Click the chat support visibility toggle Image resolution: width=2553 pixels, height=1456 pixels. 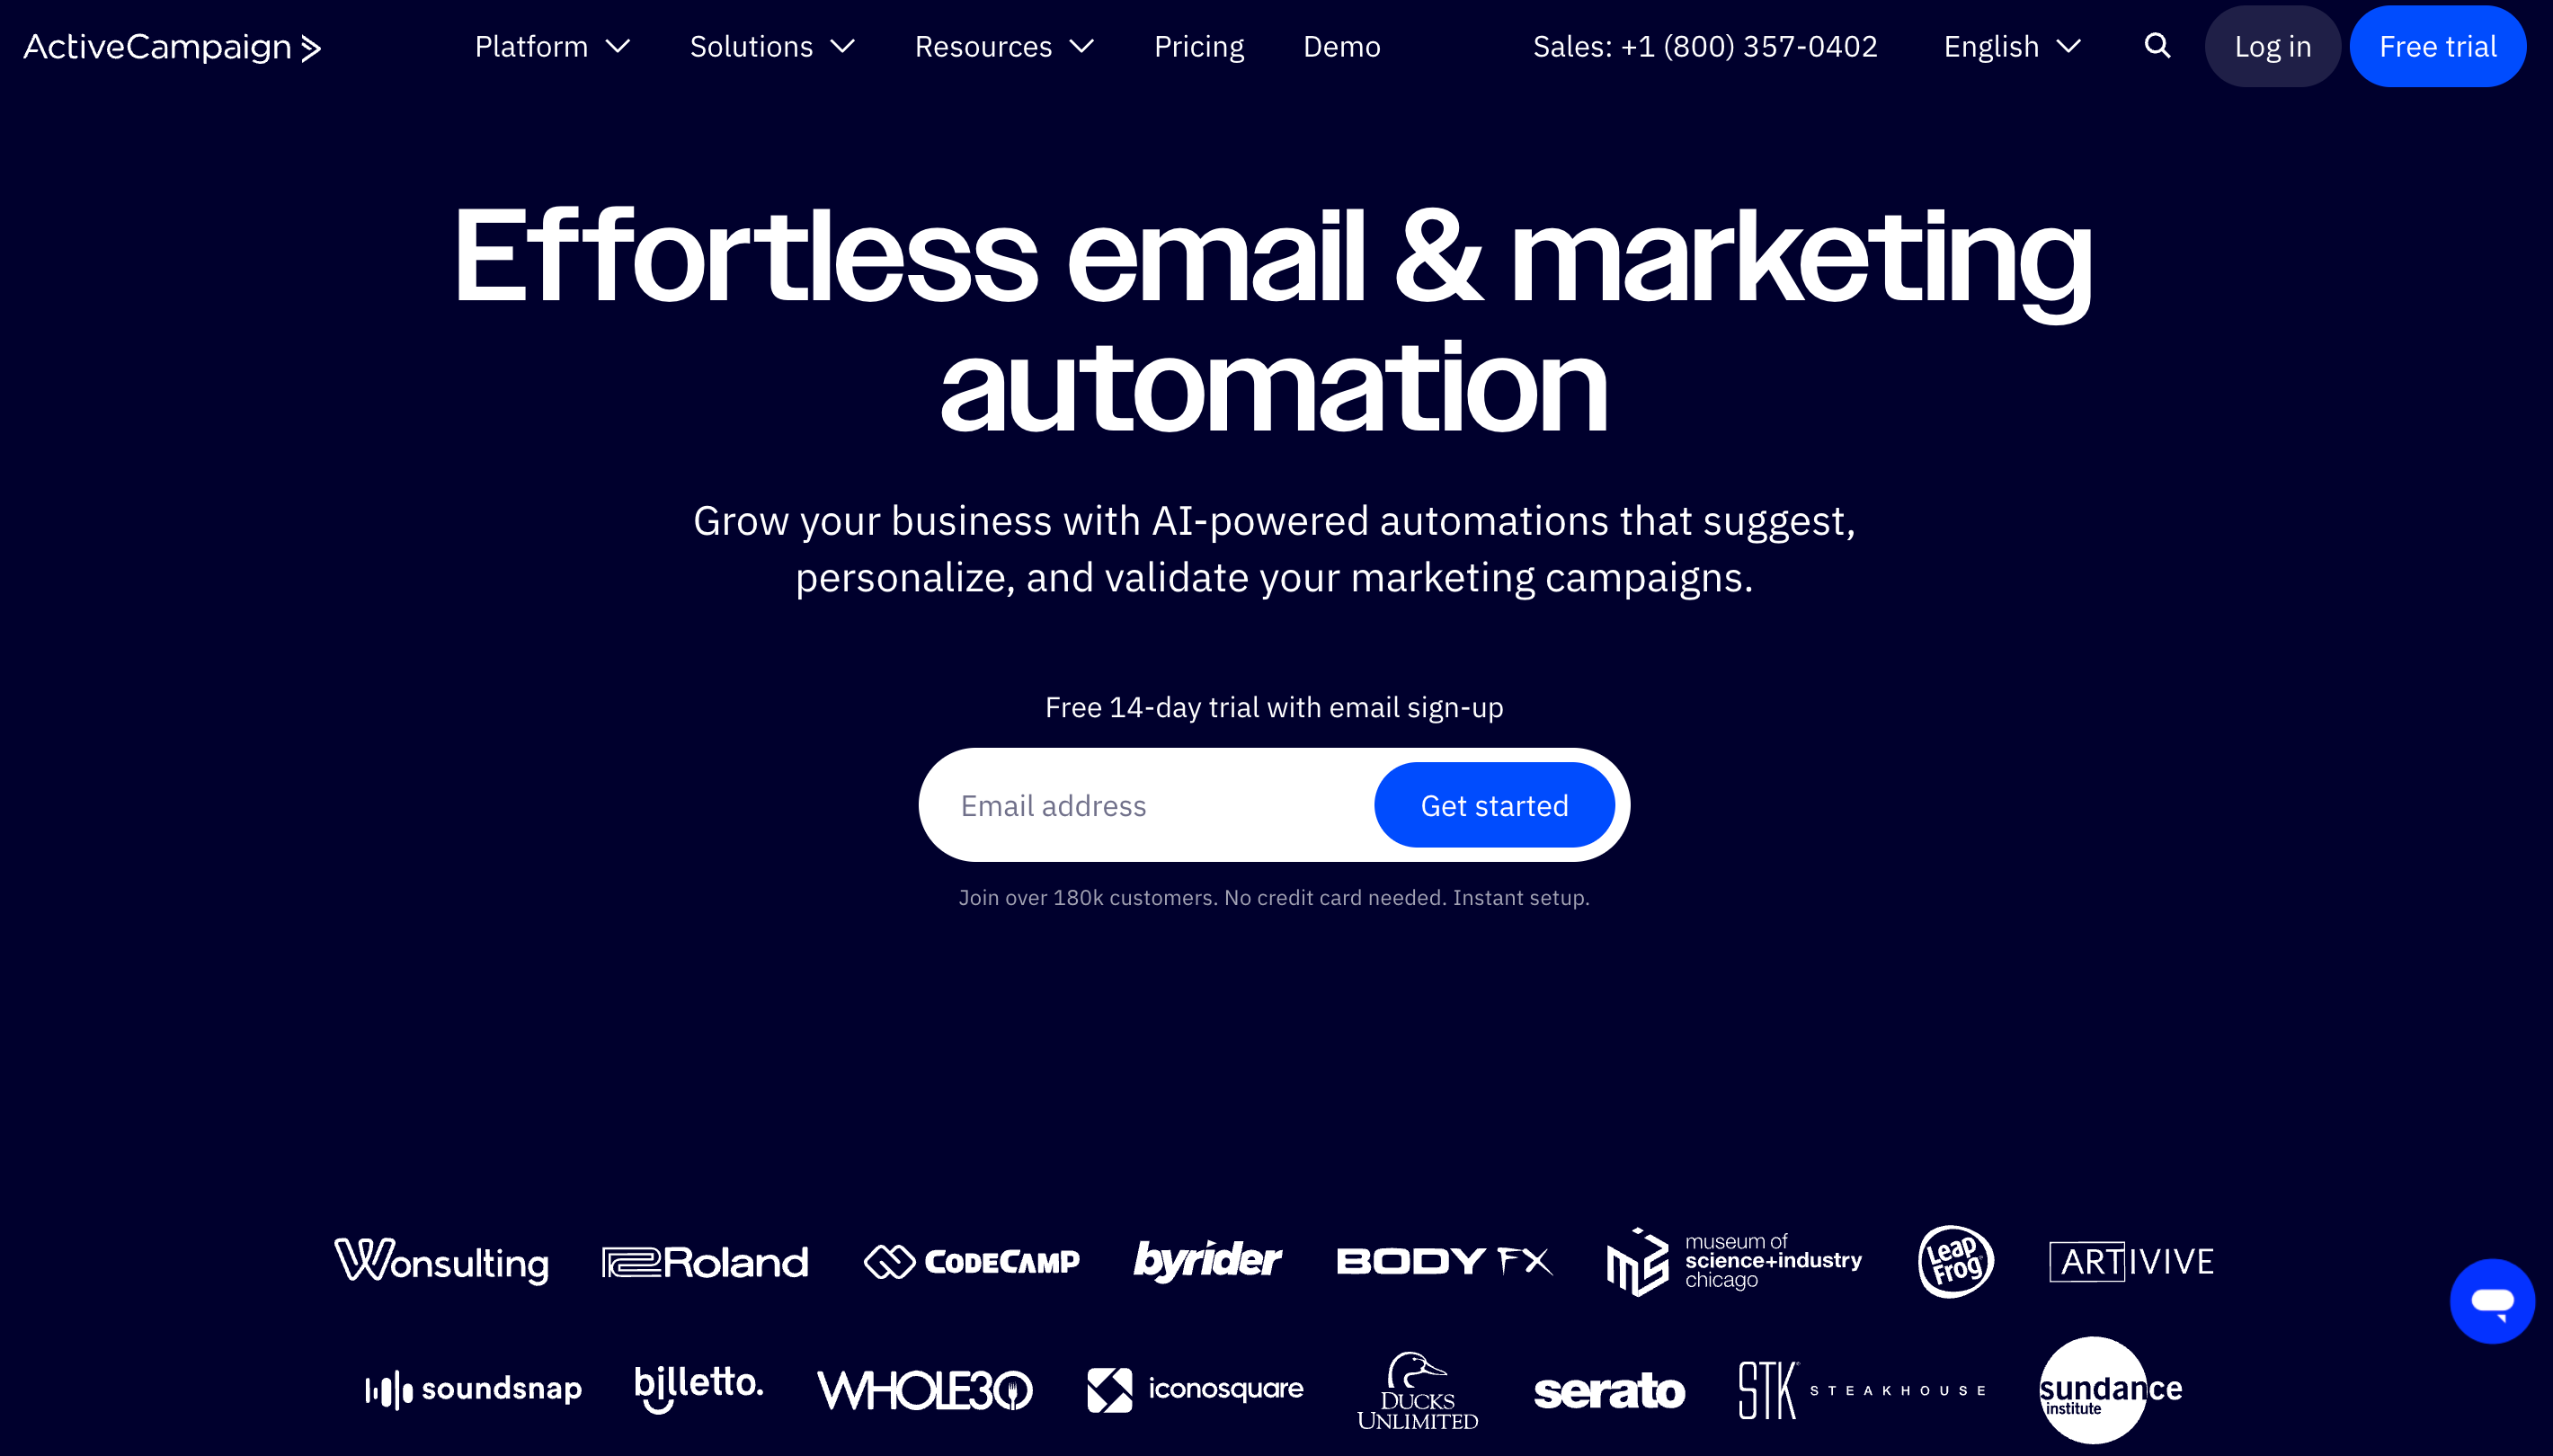tap(2494, 1301)
